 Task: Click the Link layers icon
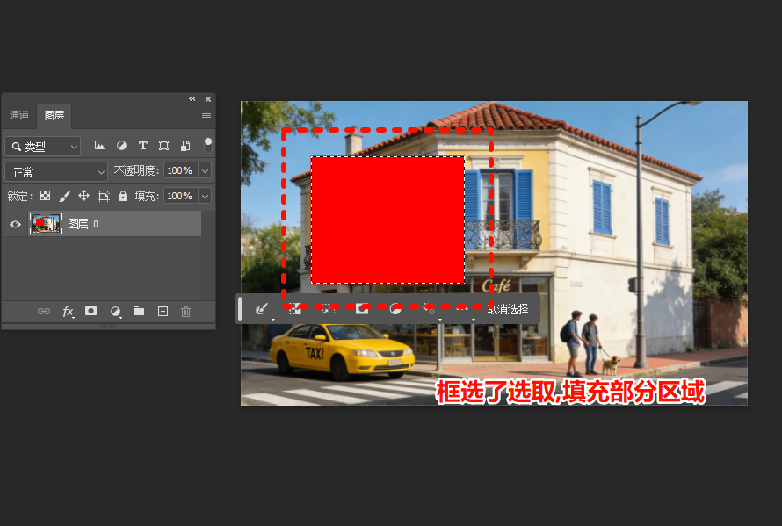coord(43,311)
